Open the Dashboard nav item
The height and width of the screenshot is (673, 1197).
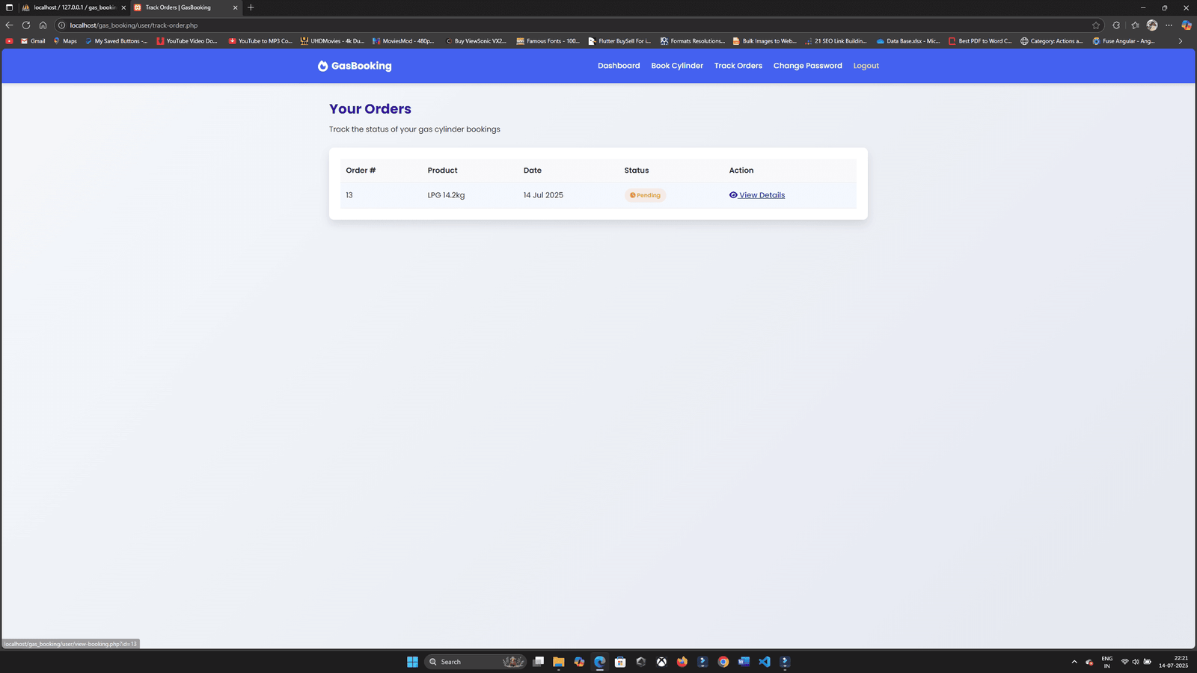click(x=619, y=66)
